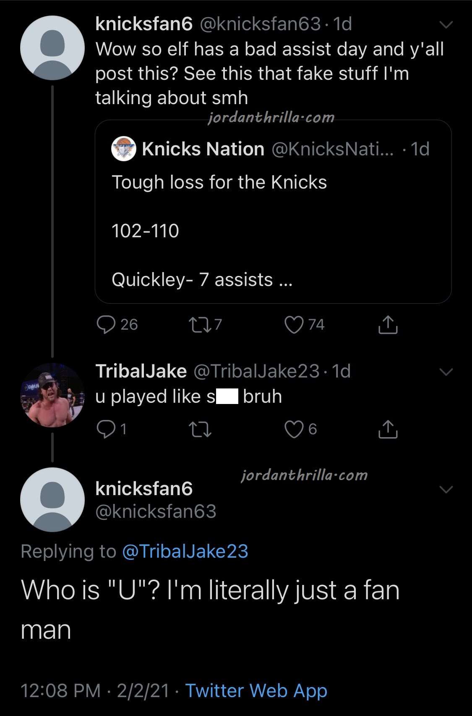Share knicksfan6's quote tweet

point(388,325)
